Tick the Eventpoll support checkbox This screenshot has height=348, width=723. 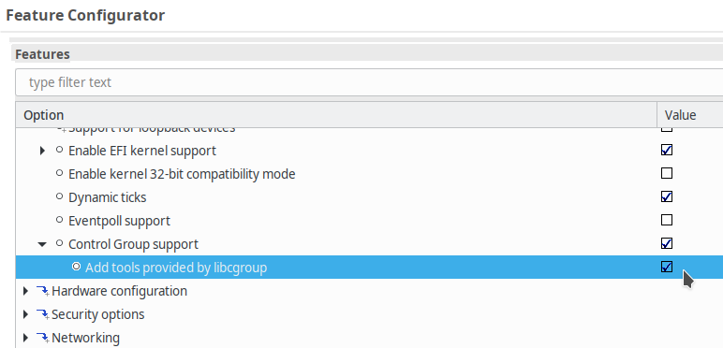pyautogui.click(x=667, y=220)
